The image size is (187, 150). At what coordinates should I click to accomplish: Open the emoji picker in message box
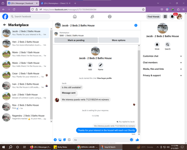click(131, 140)
